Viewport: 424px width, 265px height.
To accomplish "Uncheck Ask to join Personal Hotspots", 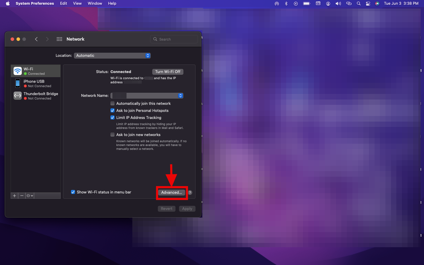I will pos(112,110).
